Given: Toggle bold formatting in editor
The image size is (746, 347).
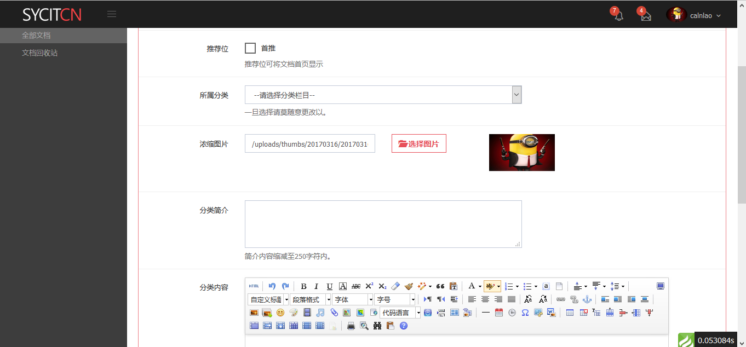Looking at the screenshot, I should click(x=303, y=286).
